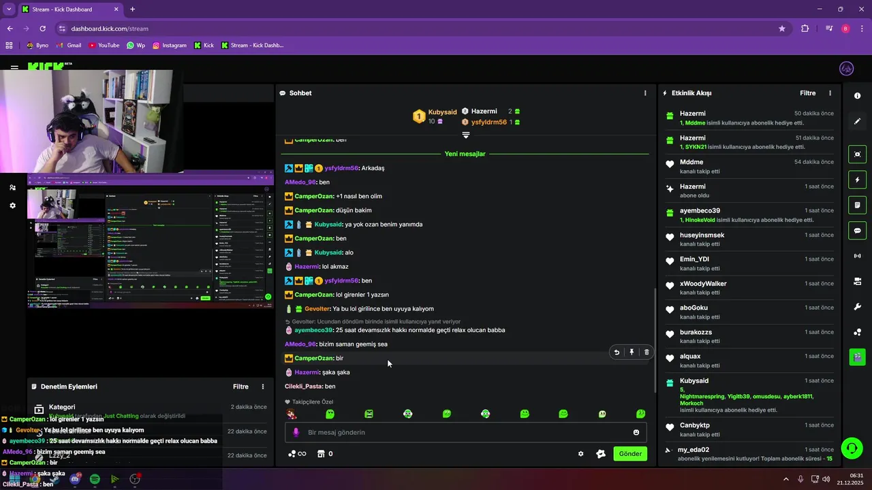Open the YouTube bookmark
Image resolution: width=872 pixels, height=490 pixels.
(x=104, y=46)
